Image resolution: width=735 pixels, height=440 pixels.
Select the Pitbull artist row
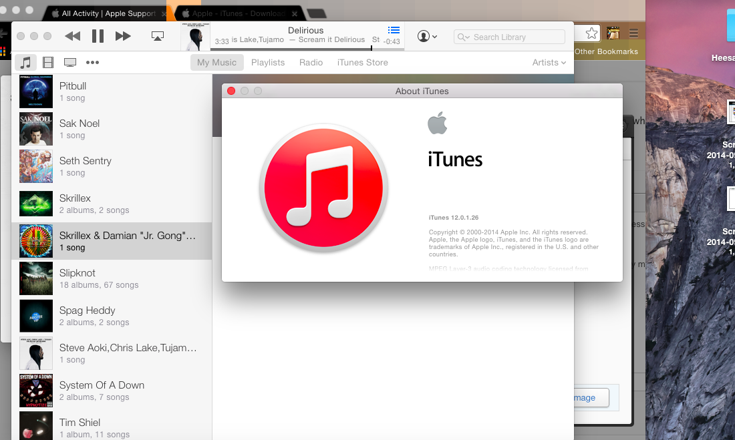(x=112, y=91)
